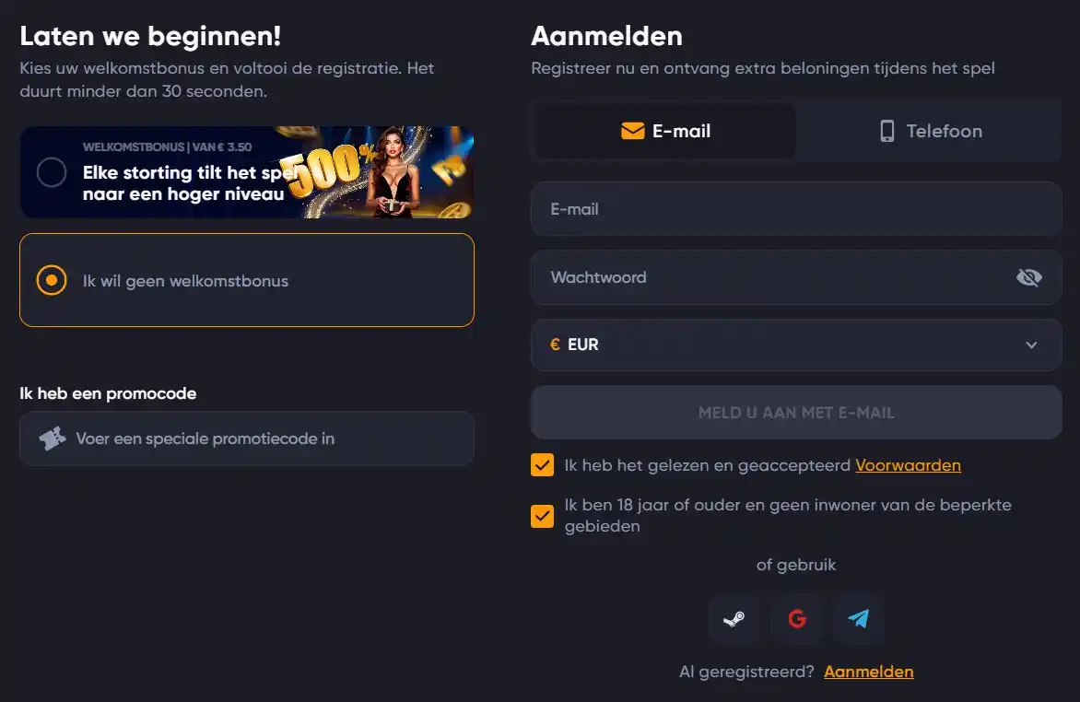Click the euro currency symbol icon
1080x702 pixels.
555,345
